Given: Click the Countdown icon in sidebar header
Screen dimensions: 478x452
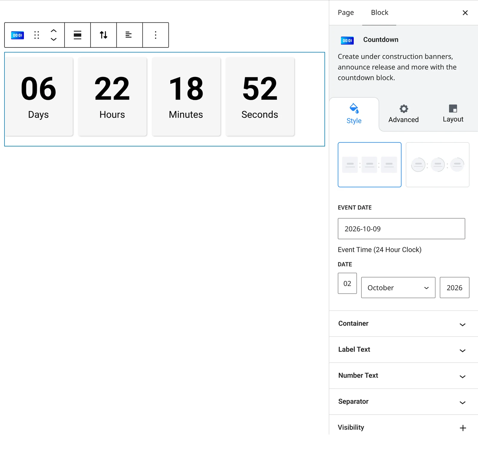Looking at the screenshot, I should (x=347, y=40).
